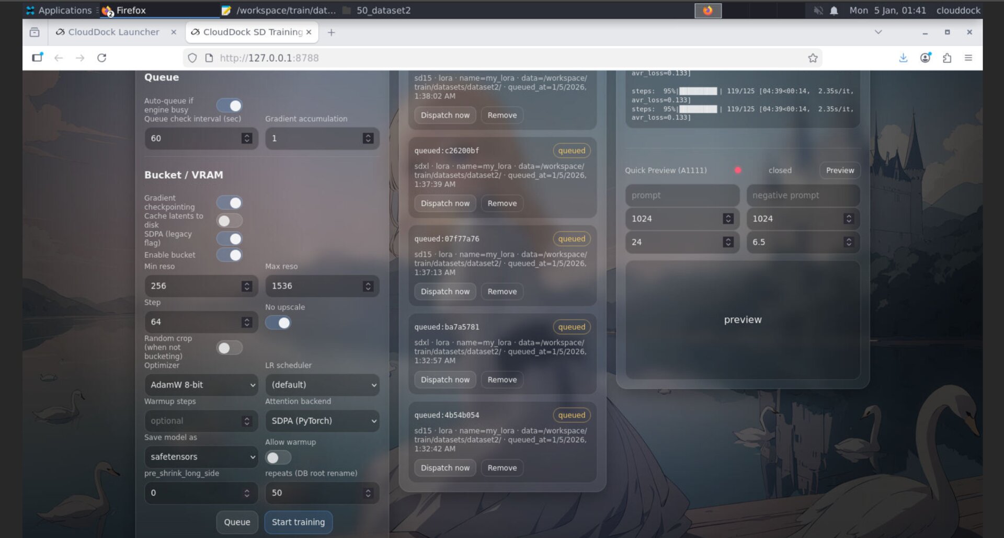Click the Quick Preview prompt input field
This screenshot has width=1004, height=538.
(682, 196)
